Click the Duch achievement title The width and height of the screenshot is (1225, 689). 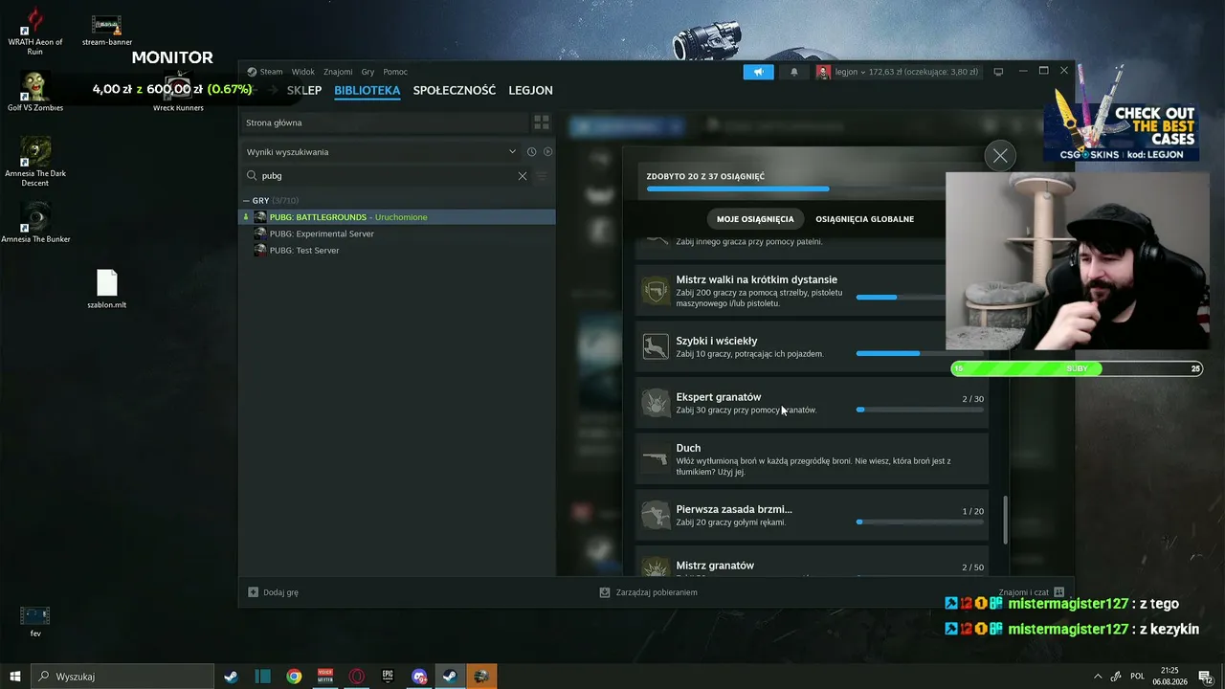688,448
